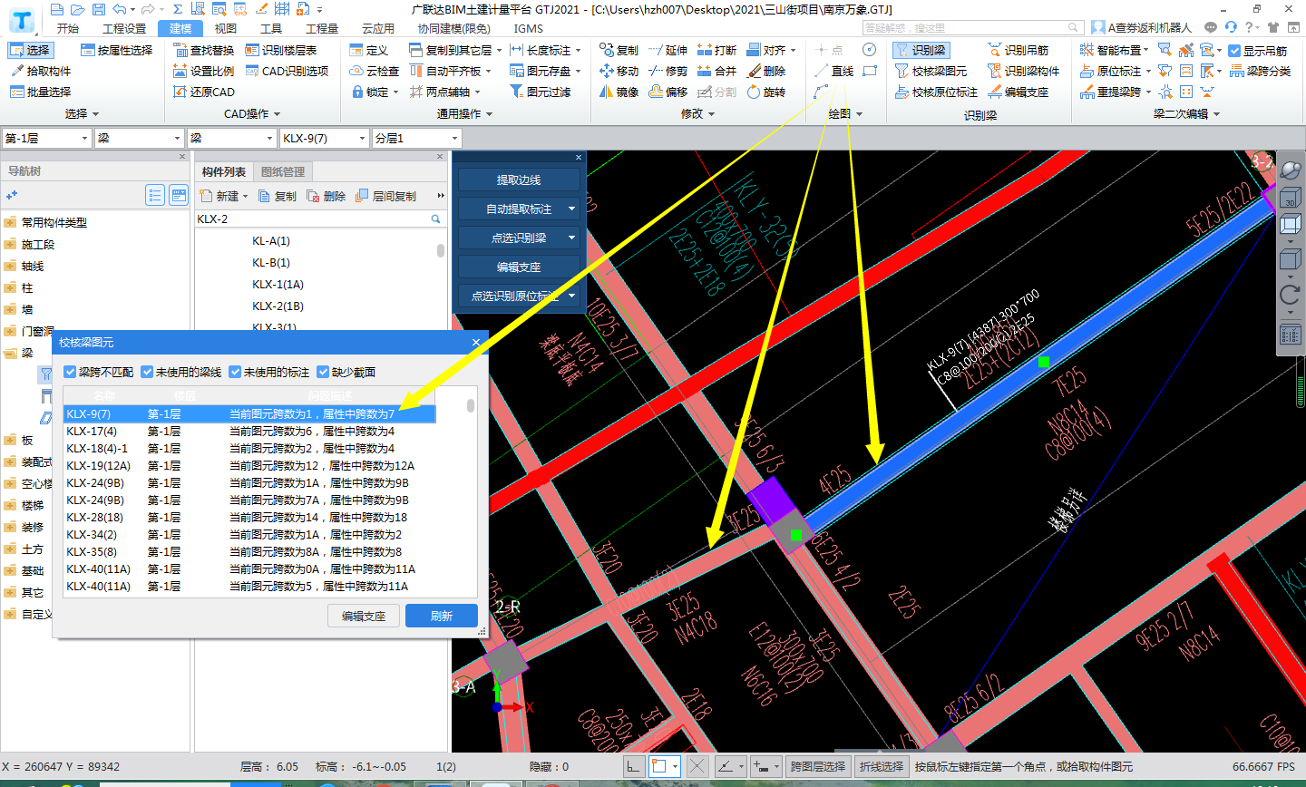Click the 删除 delete tool in the ribbon
The height and width of the screenshot is (787, 1306).
pos(766,71)
